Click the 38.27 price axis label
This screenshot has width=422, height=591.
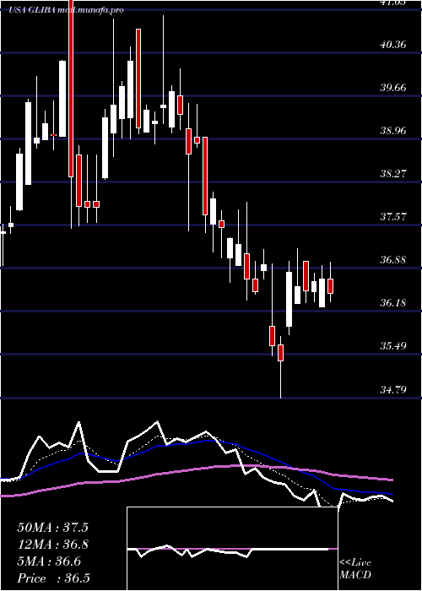point(393,174)
